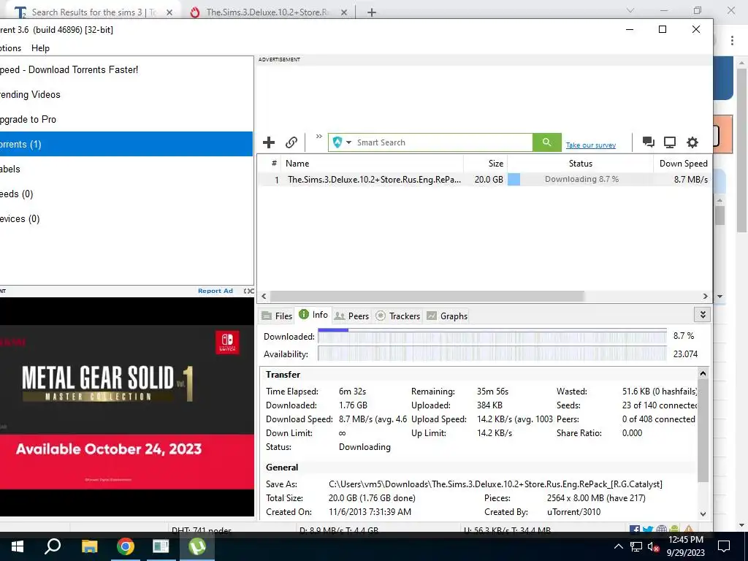Viewport: 748px width, 561px height.
Task: Open the Help menu
Action: [x=40, y=48]
